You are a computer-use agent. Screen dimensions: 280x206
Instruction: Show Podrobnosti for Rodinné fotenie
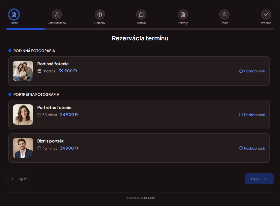click(x=252, y=71)
